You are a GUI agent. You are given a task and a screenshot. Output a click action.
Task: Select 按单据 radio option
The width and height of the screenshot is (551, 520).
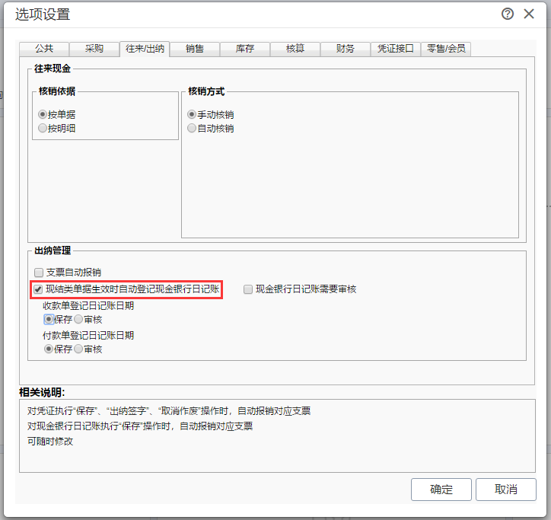[x=42, y=114]
